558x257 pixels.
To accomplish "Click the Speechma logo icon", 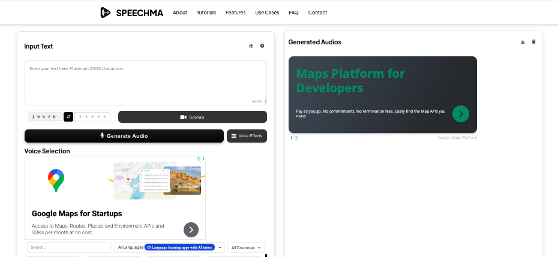I will [105, 13].
